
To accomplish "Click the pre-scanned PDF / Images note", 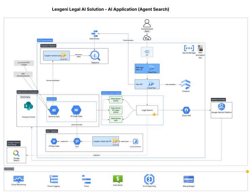I will (24, 63).
